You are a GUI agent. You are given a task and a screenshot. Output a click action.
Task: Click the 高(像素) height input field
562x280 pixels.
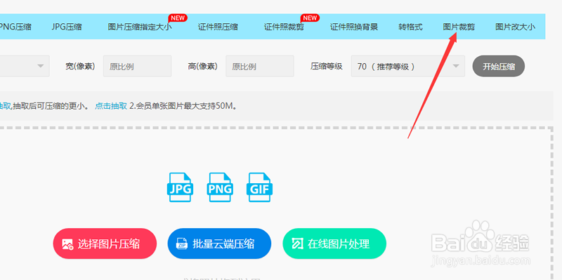(x=260, y=66)
